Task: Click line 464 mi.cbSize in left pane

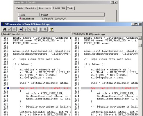Action: [40, 69]
